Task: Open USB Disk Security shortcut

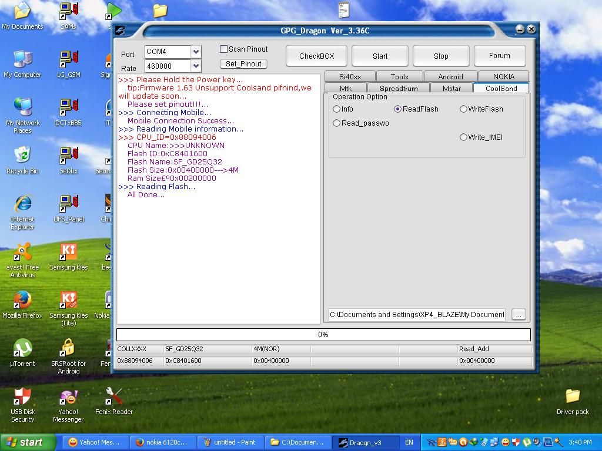Action: click(x=22, y=397)
